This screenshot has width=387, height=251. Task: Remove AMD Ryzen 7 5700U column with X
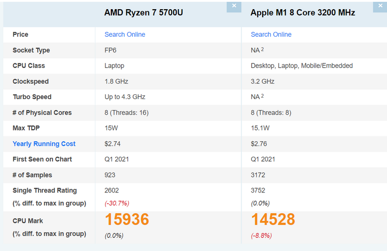[x=234, y=7]
